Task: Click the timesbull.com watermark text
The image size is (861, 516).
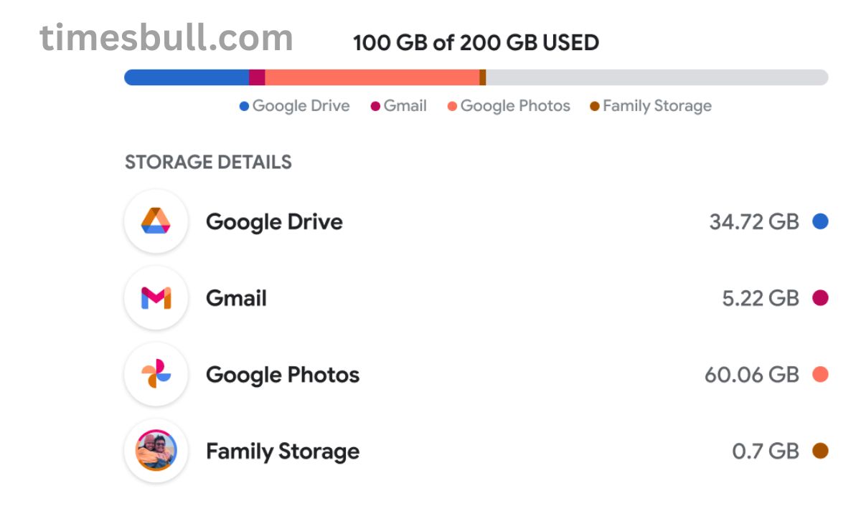Action: (166, 37)
